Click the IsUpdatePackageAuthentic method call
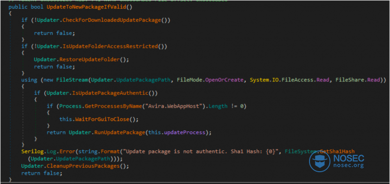Screen dimensions: 390x184 pyautogui.click(x=110, y=93)
